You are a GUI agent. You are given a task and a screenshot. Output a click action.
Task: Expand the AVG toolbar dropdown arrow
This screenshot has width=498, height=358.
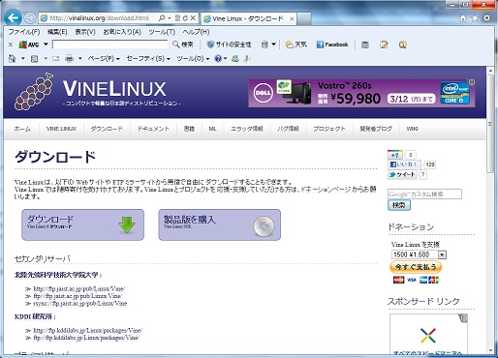(x=46, y=45)
